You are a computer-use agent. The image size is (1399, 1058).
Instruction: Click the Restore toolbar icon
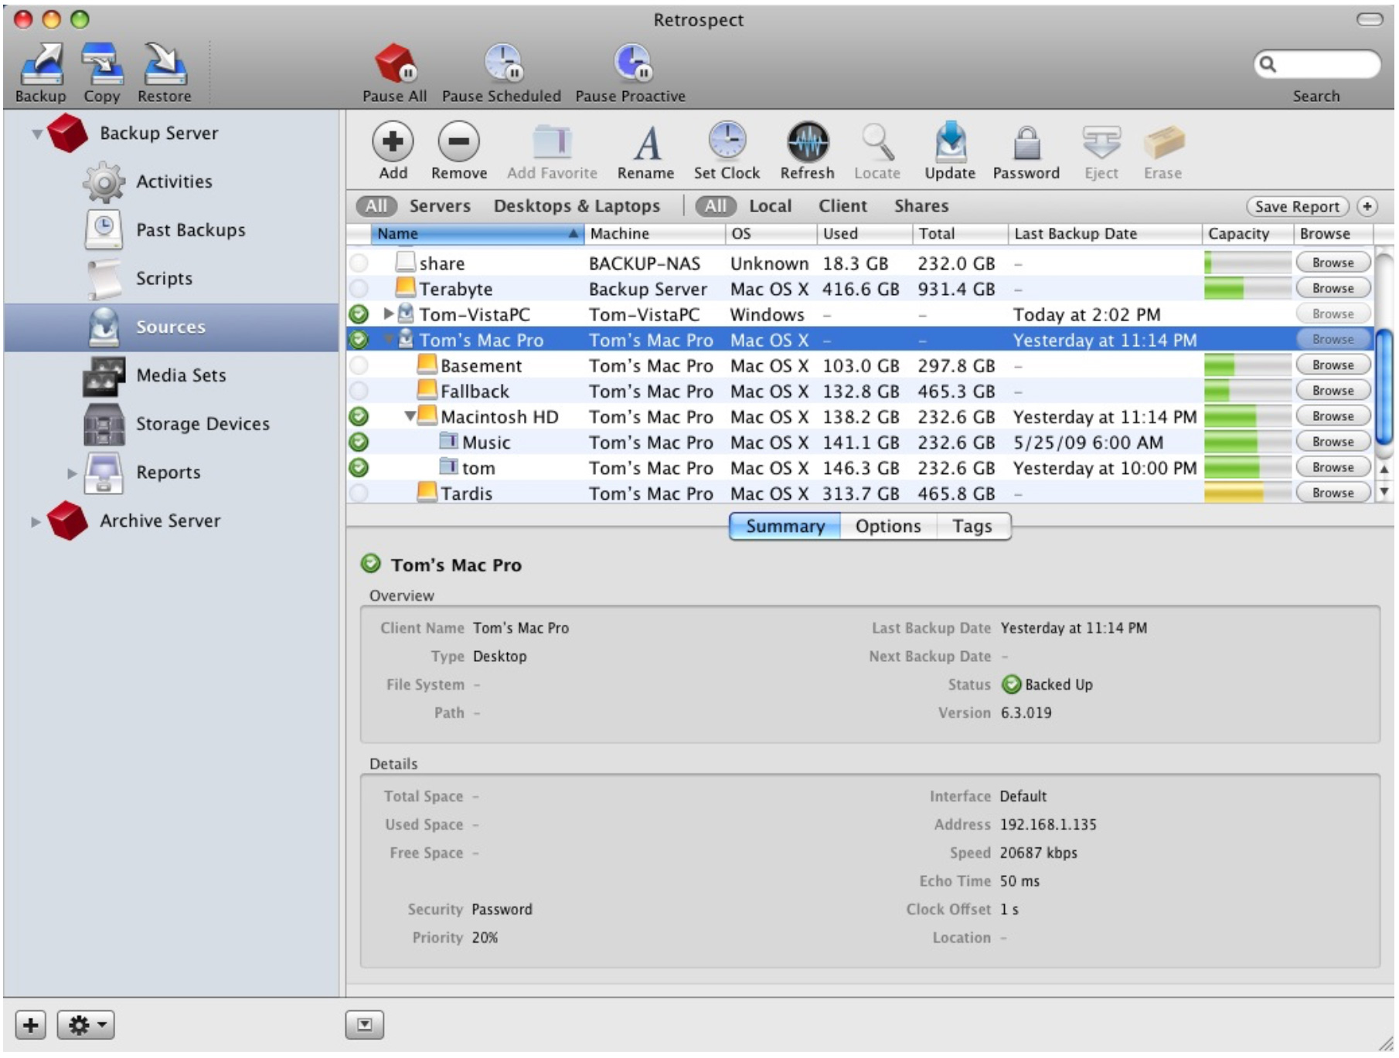click(x=165, y=64)
